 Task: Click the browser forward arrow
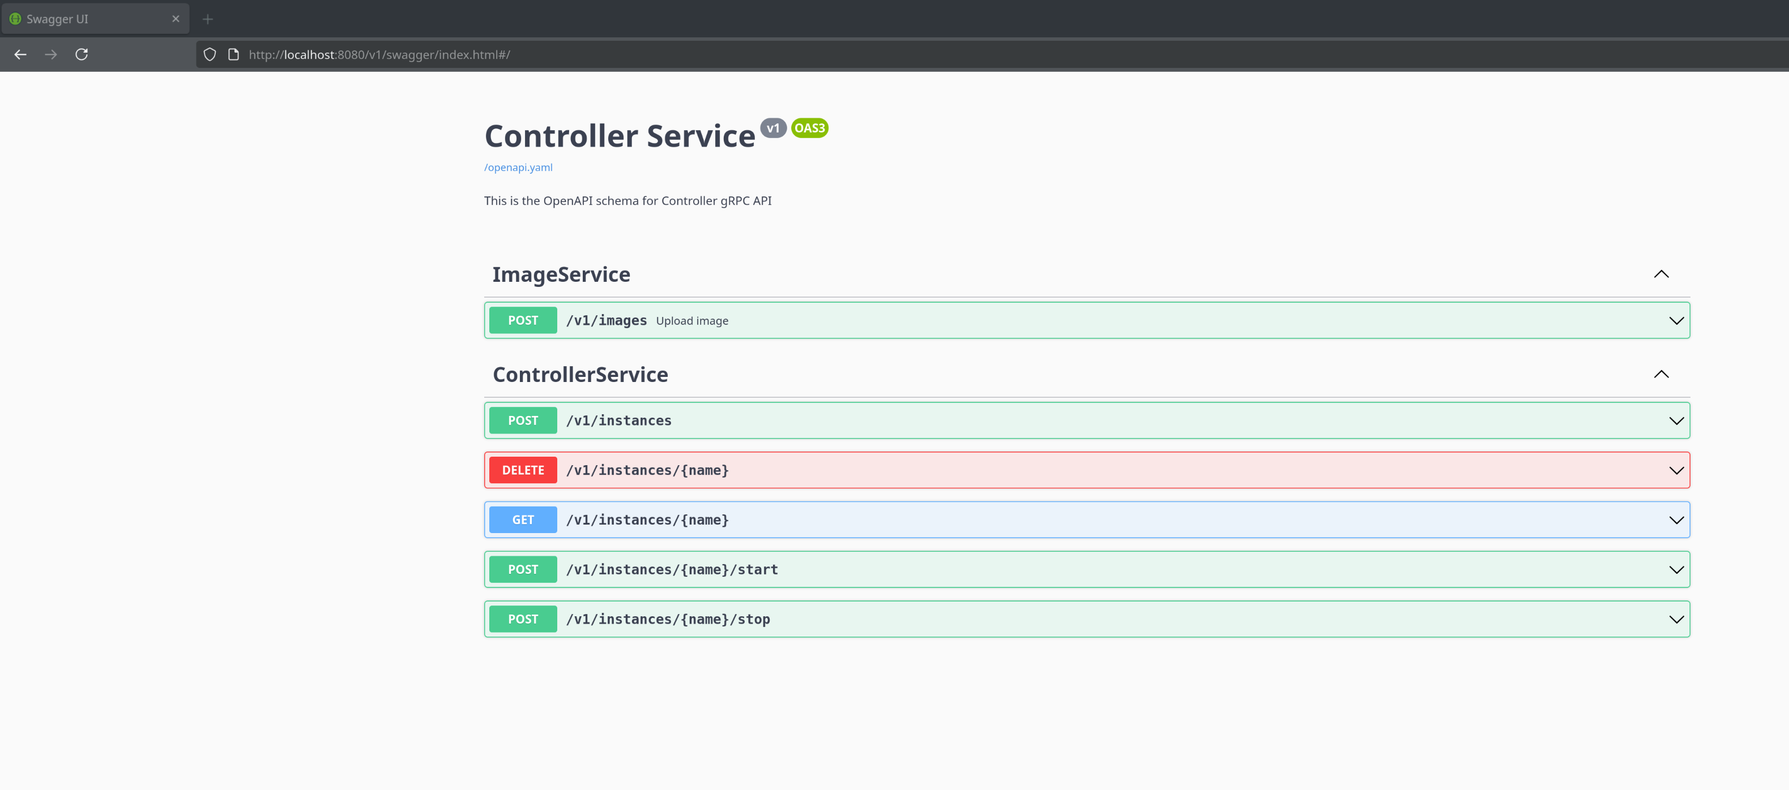coord(51,54)
